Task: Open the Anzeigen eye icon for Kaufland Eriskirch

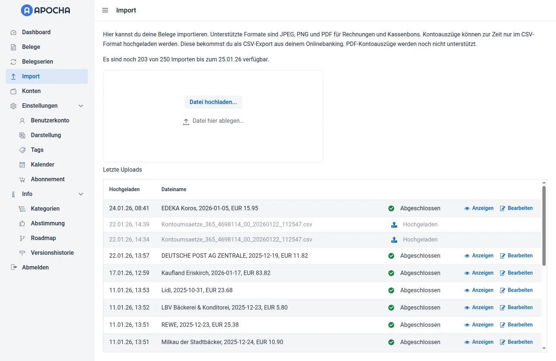Action: pyautogui.click(x=467, y=273)
